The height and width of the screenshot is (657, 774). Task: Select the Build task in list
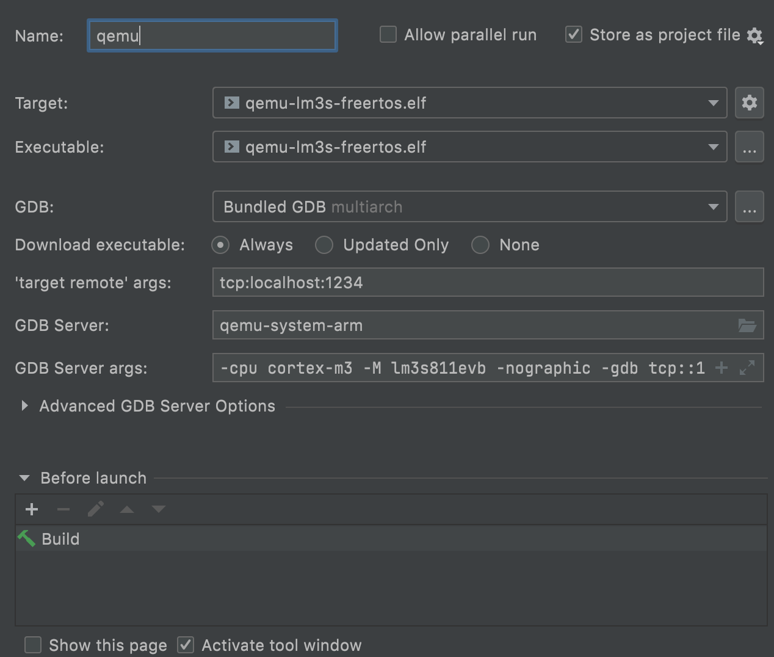tap(391, 539)
